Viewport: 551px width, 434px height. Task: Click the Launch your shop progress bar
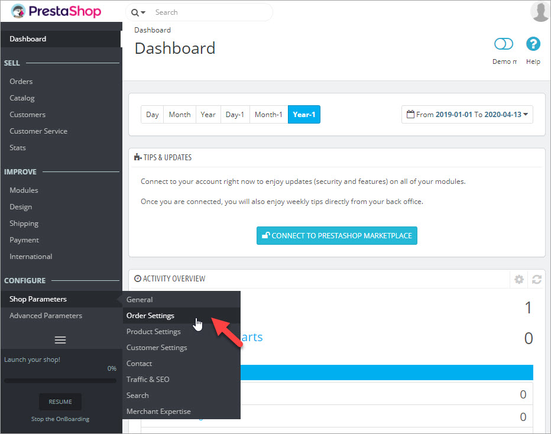tap(60, 381)
